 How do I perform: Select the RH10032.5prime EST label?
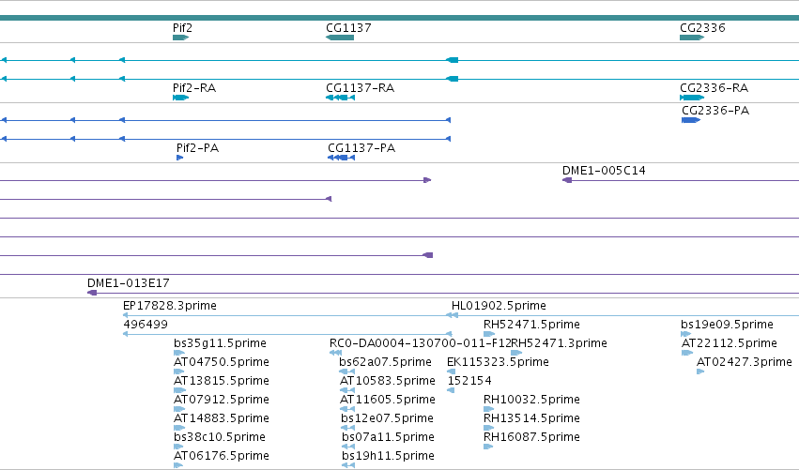pyautogui.click(x=531, y=400)
